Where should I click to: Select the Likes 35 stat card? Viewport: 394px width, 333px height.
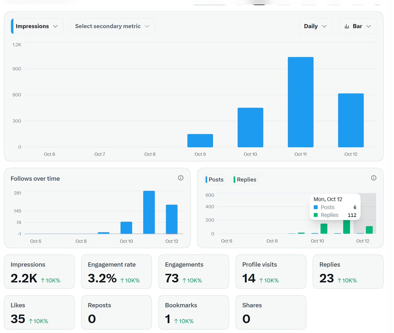click(39, 312)
